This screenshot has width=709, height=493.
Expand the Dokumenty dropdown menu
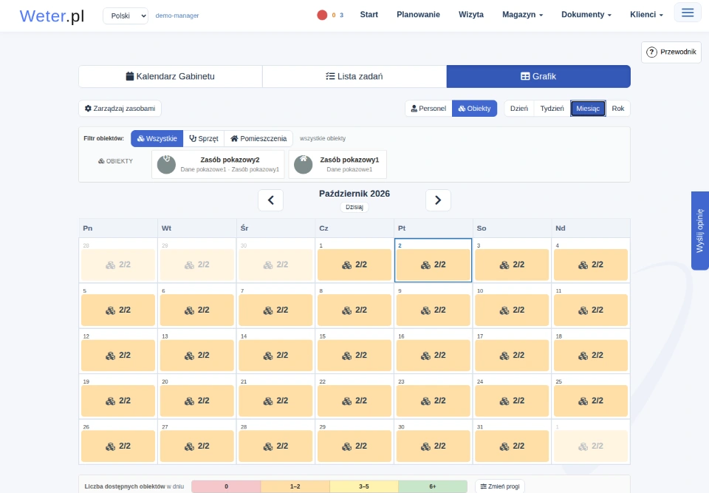pyautogui.click(x=586, y=15)
